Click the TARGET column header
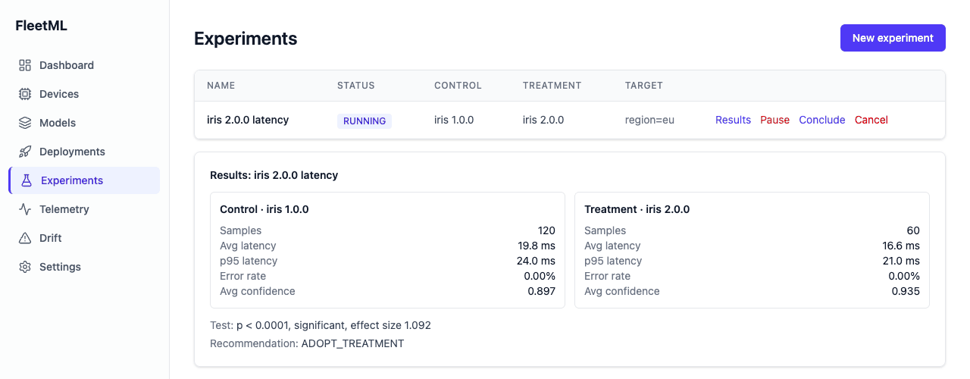The width and height of the screenshot is (970, 379). tap(644, 86)
